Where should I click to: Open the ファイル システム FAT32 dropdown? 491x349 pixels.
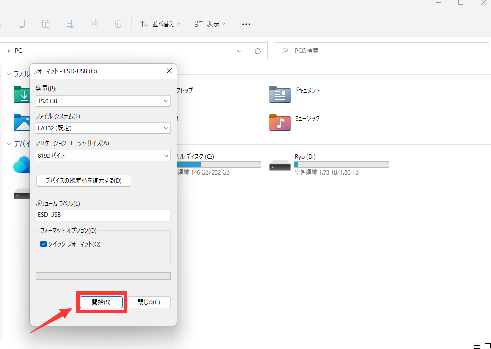103,128
